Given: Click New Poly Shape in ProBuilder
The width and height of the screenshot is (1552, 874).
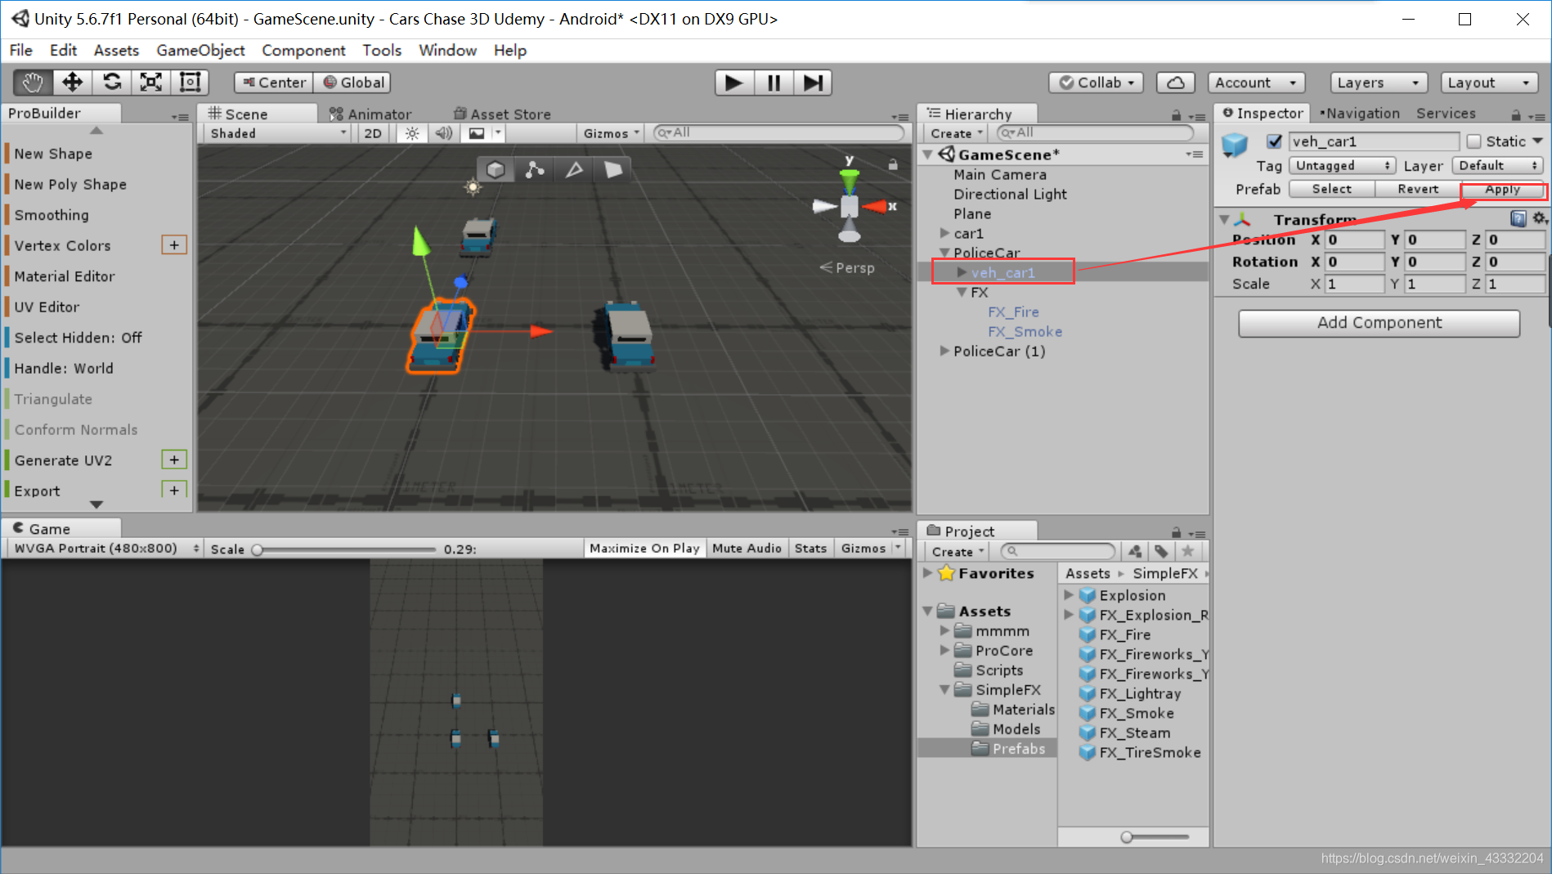Looking at the screenshot, I should click(70, 185).
